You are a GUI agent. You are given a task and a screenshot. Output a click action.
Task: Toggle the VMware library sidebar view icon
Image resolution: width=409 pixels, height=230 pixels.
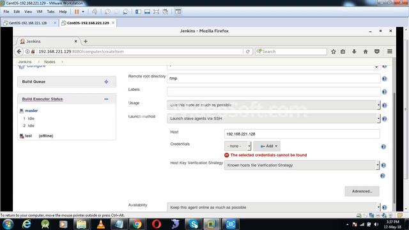coord(138,11)
